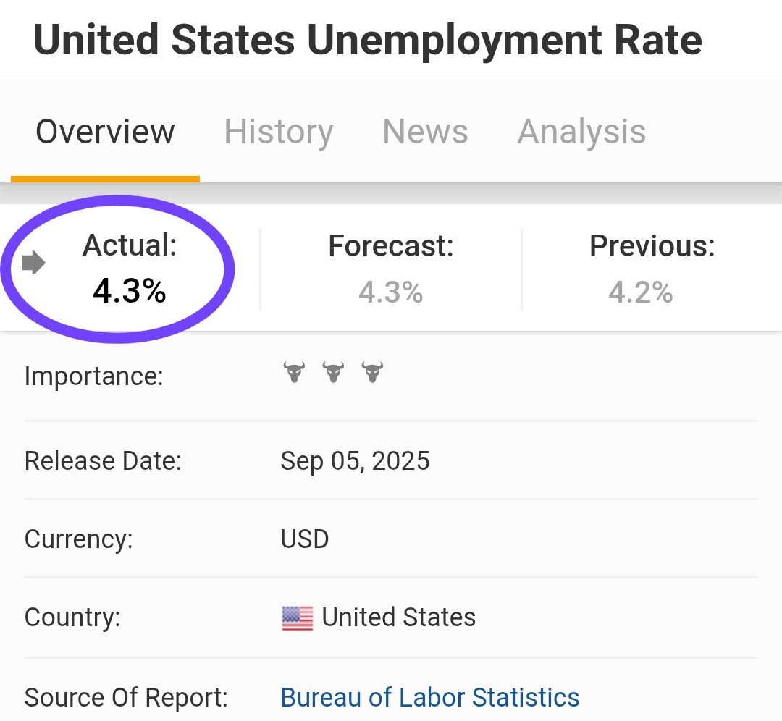Click the Actual 4.3% value
This screenshot has height=721, width=782.
coord(129,291)
